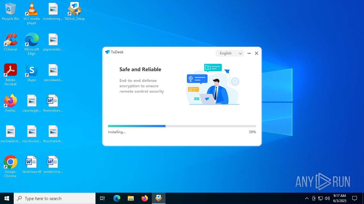The height and width of the screenshot is (204, 364).
Task: Click the Safe and Reliable heading
Action: point(140,69)
